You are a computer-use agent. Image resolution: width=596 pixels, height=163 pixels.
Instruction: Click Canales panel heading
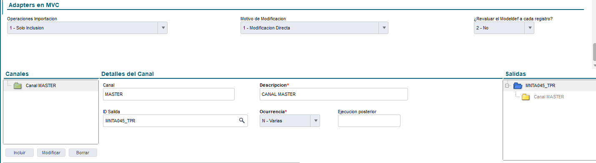[x=17, y=74]
